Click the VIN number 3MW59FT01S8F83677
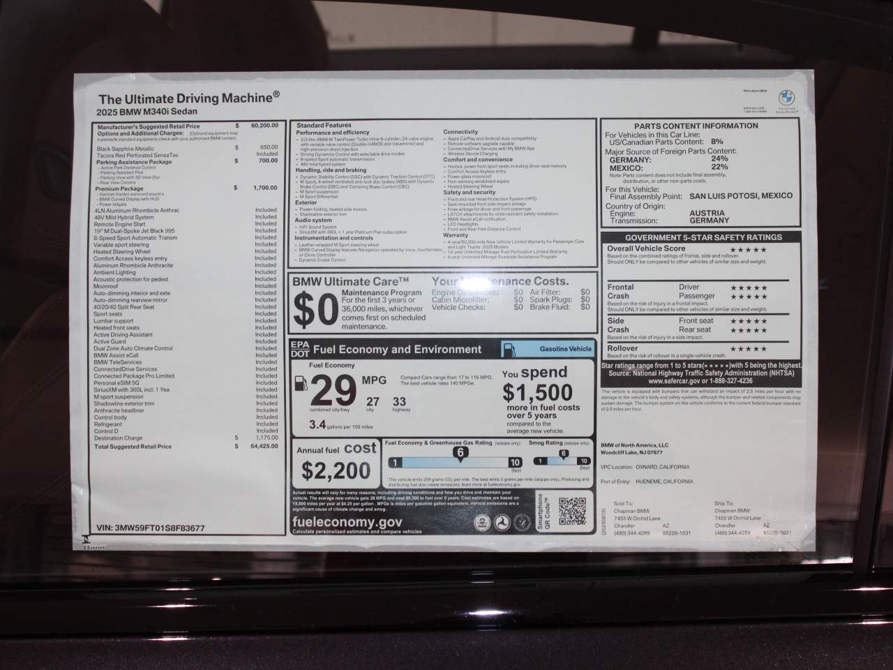Image resolution: width=893 pixels, height=670 pixels. pos(151,528)
